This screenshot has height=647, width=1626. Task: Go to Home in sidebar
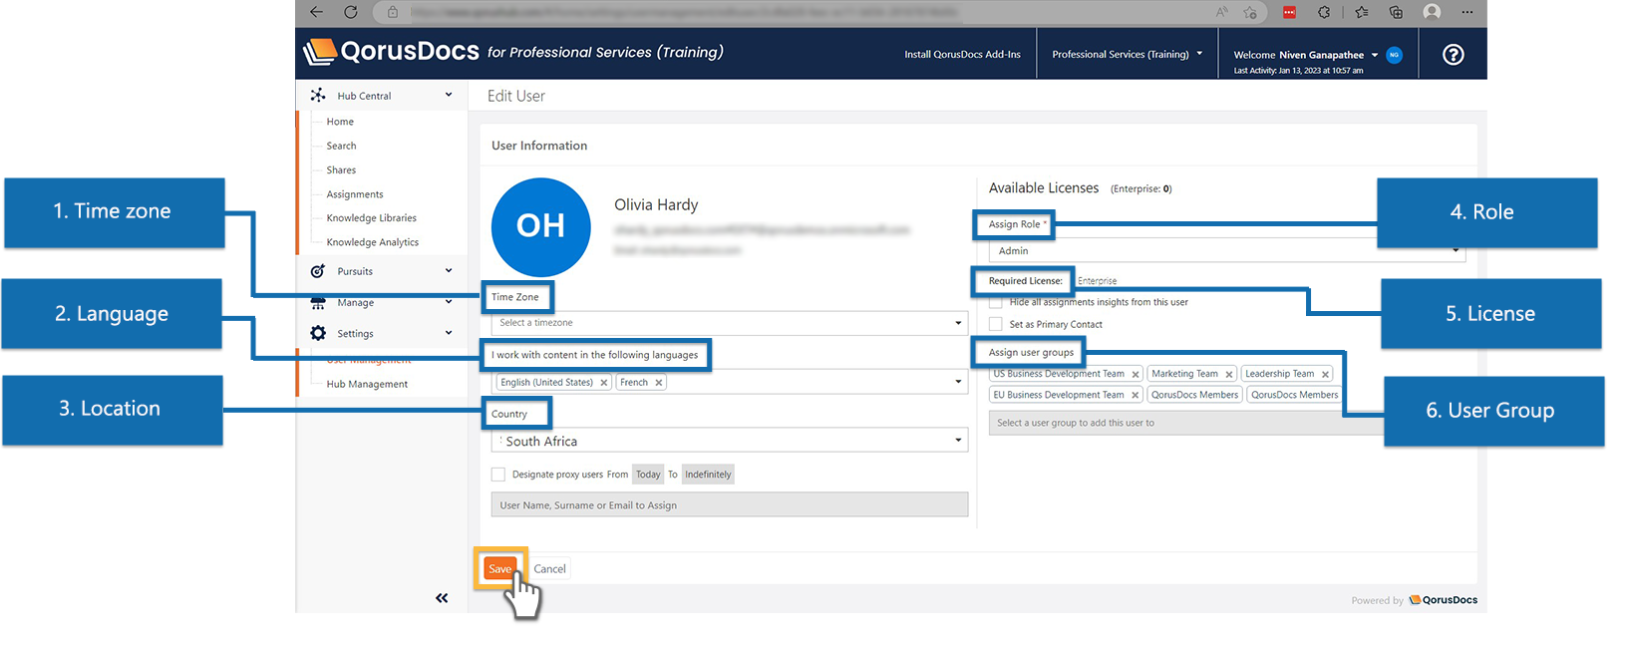[x=340, y=122]
